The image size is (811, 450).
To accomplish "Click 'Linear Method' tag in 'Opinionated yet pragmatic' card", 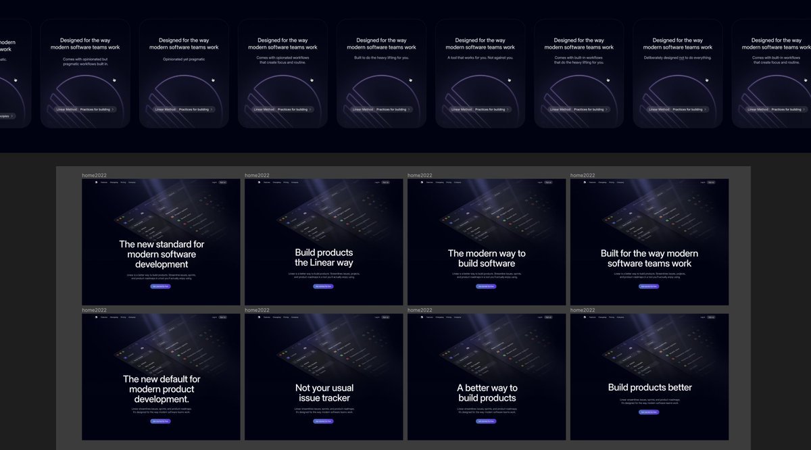I will (x=165, y=109).
